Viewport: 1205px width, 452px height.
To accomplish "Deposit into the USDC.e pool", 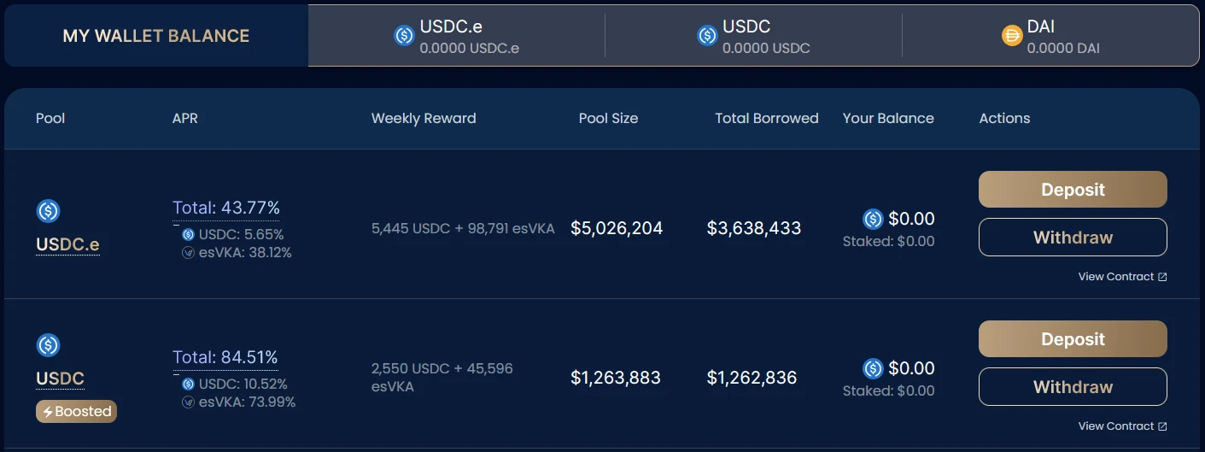I will point(1073,190).
